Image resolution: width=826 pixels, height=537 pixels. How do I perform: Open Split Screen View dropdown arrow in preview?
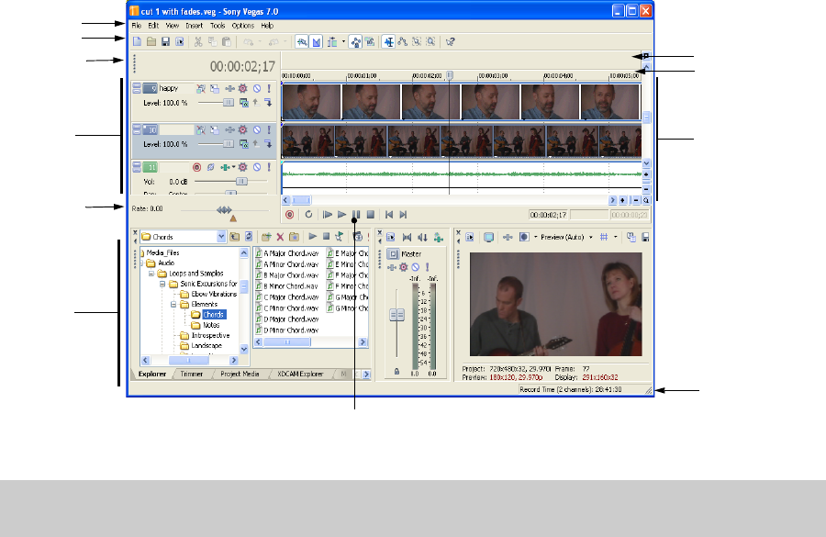(x=535, y=237)
